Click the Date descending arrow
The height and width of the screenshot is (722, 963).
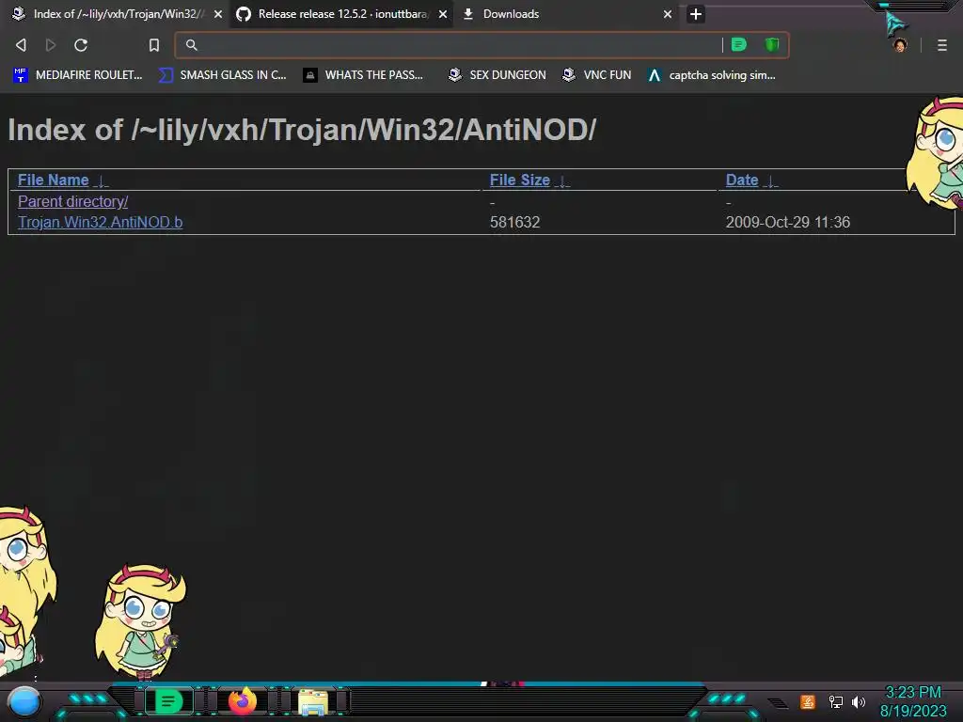771,181
